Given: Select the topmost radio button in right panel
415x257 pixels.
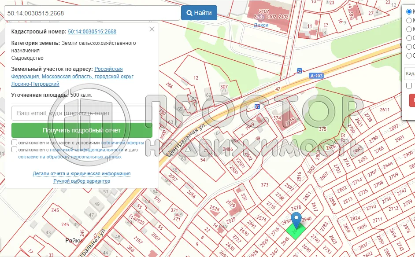Looking at the screenshot, I should pyautogui.click(x=409, y=11).
